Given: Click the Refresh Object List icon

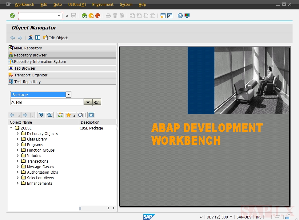Looking at the screenshot, I should (81, 115).
